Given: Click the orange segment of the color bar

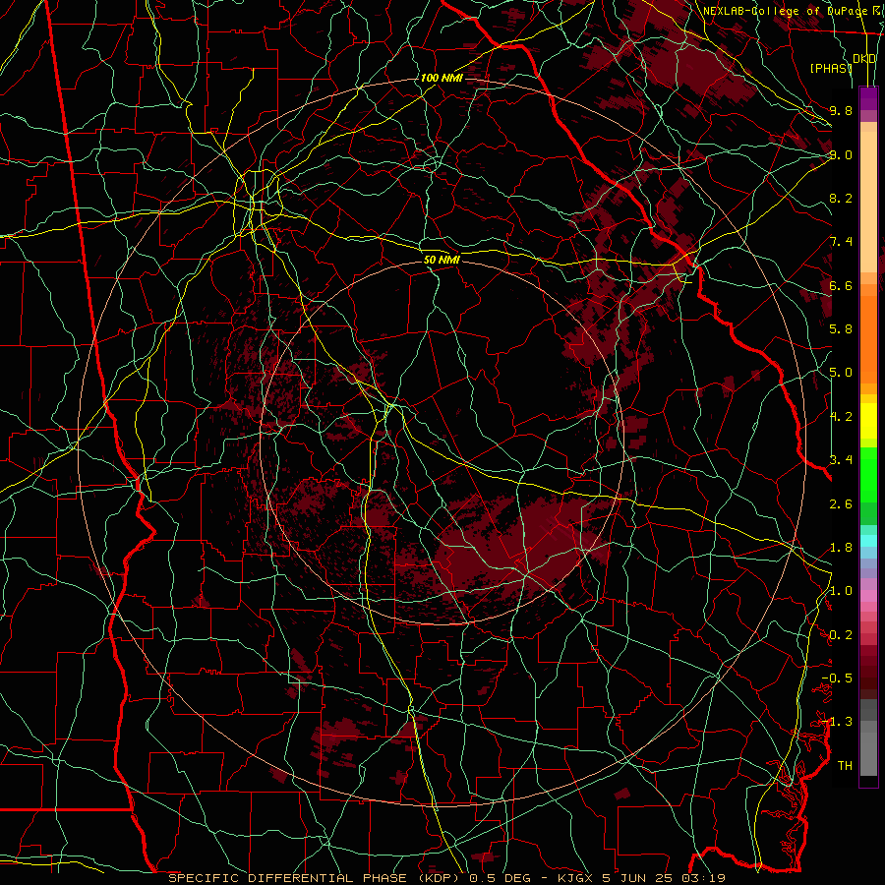Looking at the screenshot, I should [868, 338].
